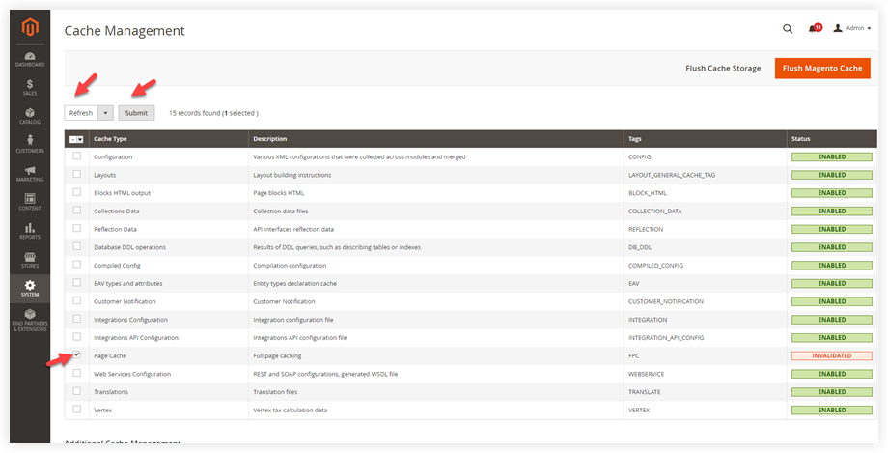Screen dimensions: 888x453
Task: Open the Content sidebar menu
Action: [30, 202]
